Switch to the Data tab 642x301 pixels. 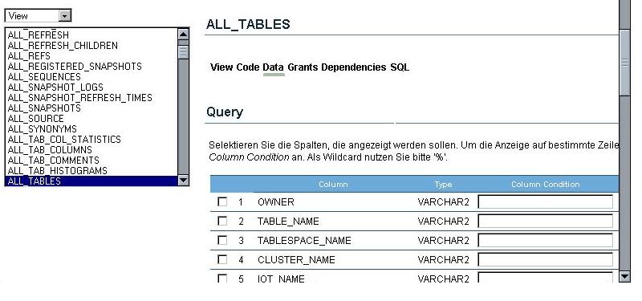[x=273, y=67]
